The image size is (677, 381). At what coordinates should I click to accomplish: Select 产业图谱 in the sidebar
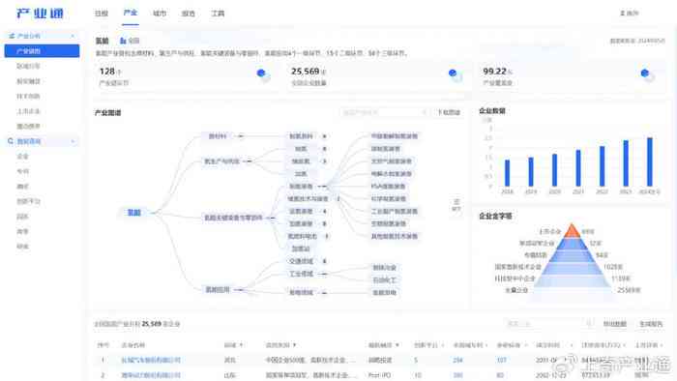click(42, 51)
